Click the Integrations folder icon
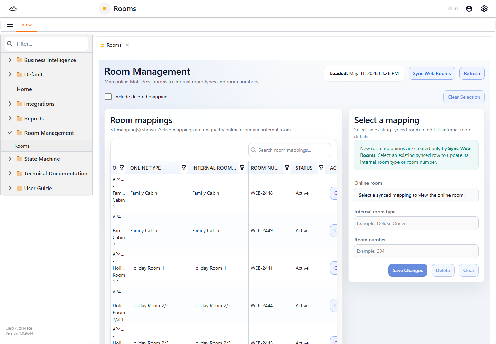This screenshot has height=344, width=496. 19,104
